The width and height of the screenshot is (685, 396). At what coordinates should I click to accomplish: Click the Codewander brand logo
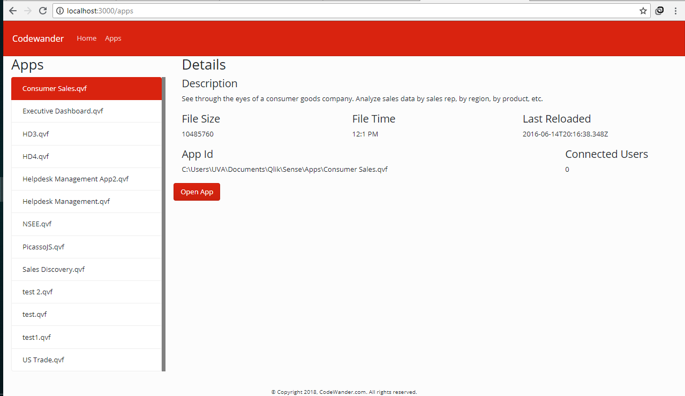[38, 39]
